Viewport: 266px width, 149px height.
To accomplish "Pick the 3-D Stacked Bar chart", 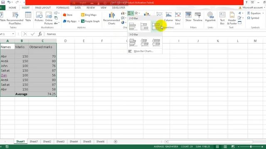I will click(144, 42).
